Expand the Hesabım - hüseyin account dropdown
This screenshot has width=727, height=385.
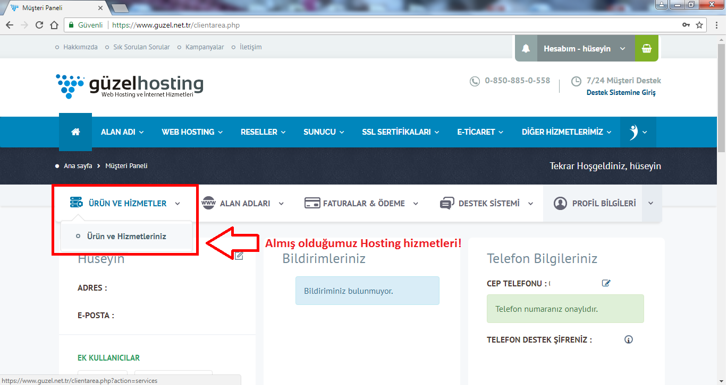[x=586, y=48]
